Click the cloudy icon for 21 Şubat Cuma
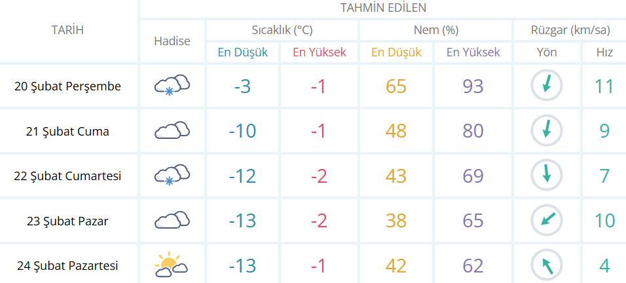626x283 pixels. click(x=172, y=131)
